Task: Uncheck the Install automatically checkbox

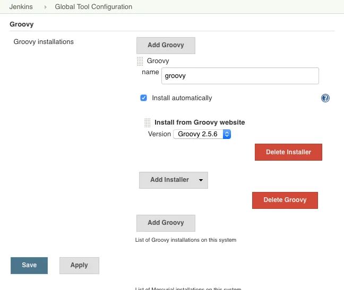Action: [x=143, y=98]
